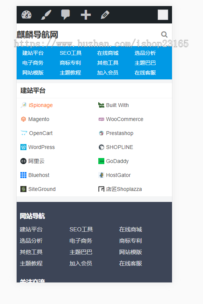The width and height of the screenshot is (203, 304).
Task: Click the Built With logo icon
Action: click(101, 105)
